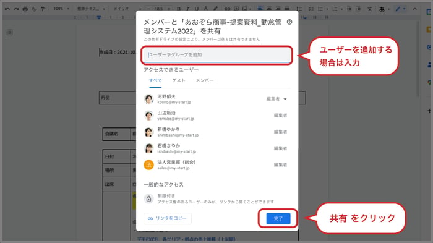Select Justify alignment in the toolbar
The height and width of the screenshot is (243, 433).
click(287, 9)
